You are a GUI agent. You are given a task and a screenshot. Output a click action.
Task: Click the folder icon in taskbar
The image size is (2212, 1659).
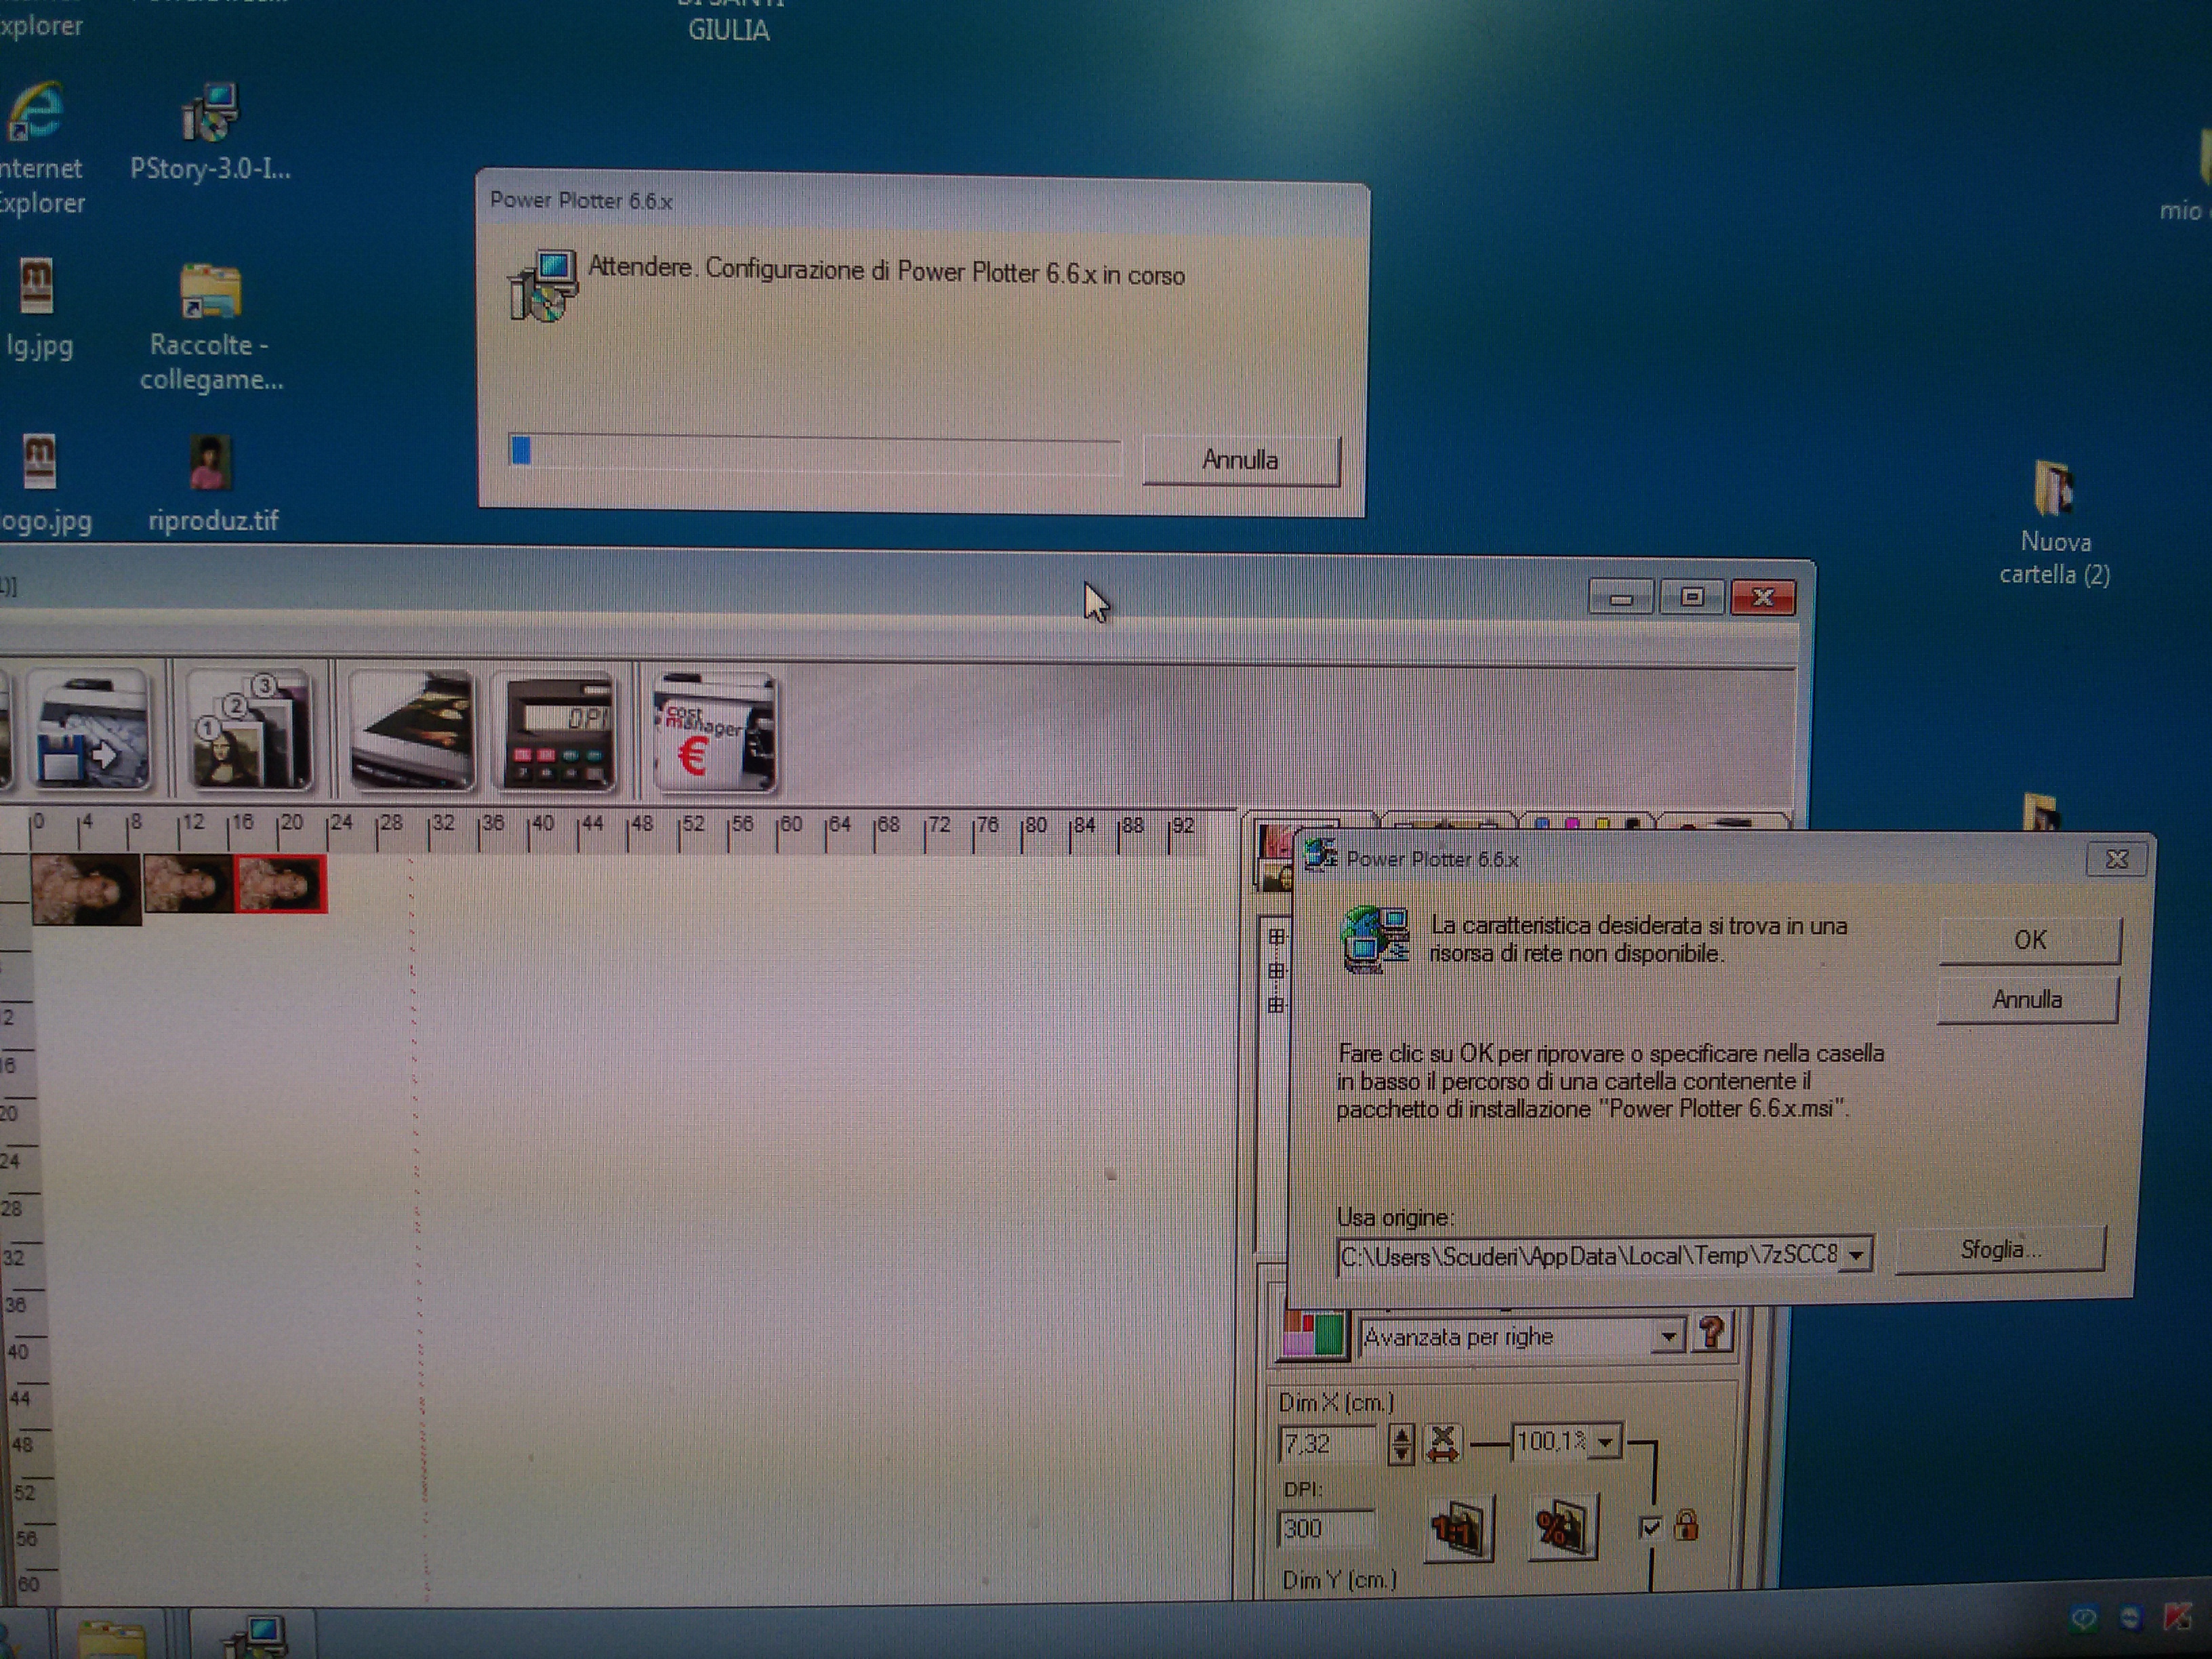coord(112,1637)
